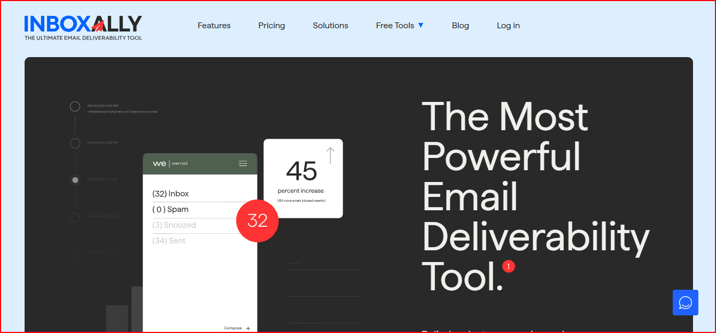The image size is (716, 333).
Task: Click the 45 percent increase stat card
Action: point(303,178)
